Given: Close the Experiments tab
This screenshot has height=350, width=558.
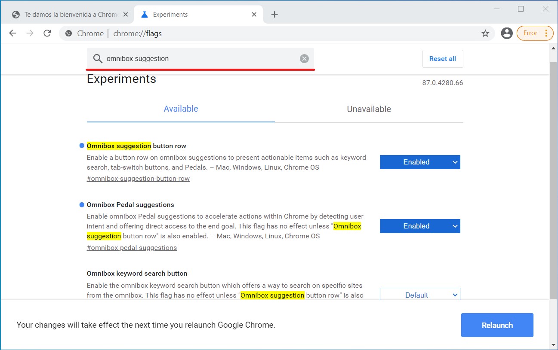Looking at the screenshot, I should tap(254, 15).
